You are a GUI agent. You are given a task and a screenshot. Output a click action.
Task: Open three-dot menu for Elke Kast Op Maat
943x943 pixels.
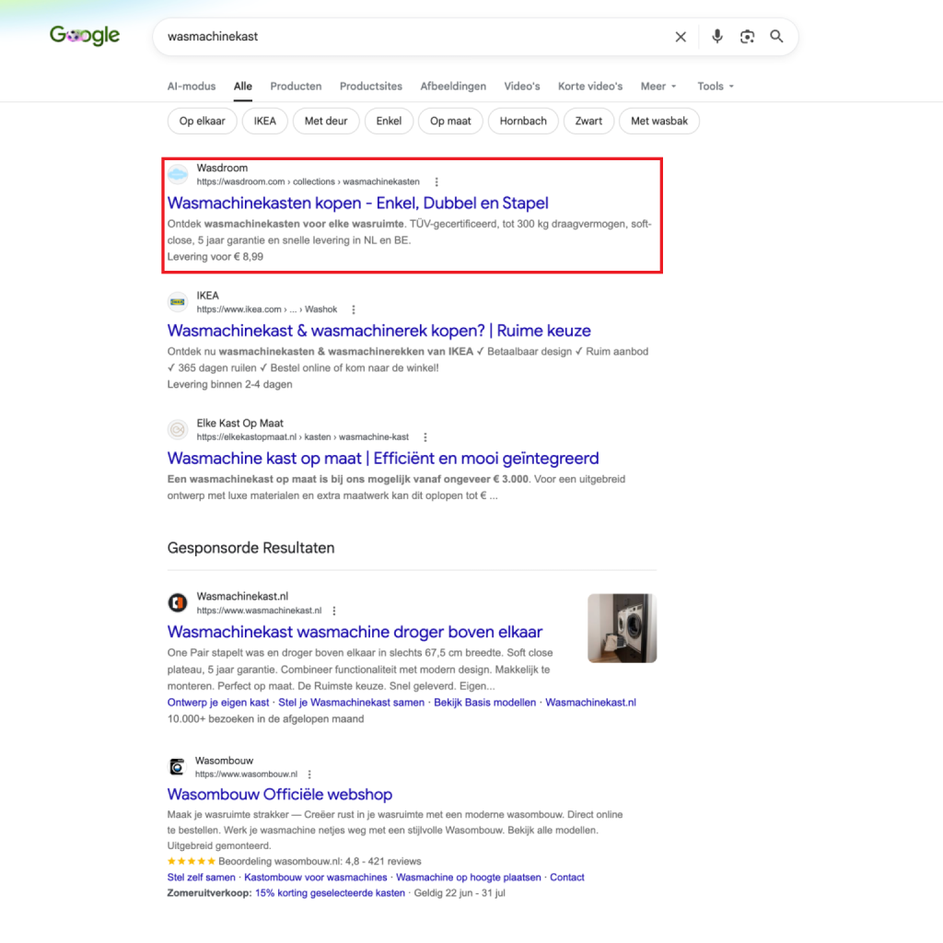pos(425,437)
